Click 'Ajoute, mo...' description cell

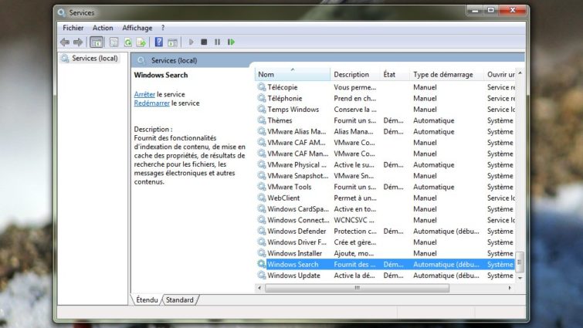(x=354, y=253)
